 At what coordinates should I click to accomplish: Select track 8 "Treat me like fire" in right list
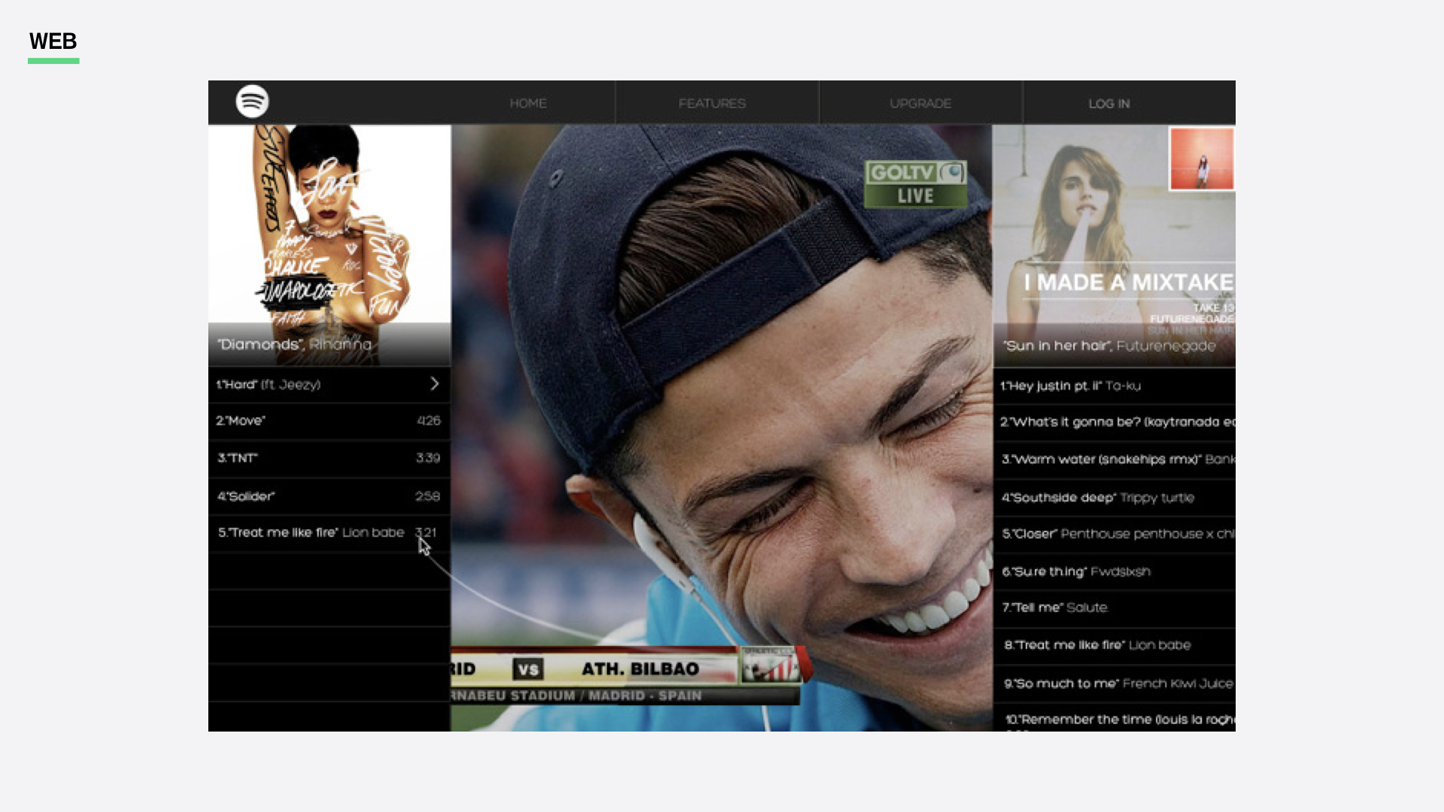click(1114, 645)
